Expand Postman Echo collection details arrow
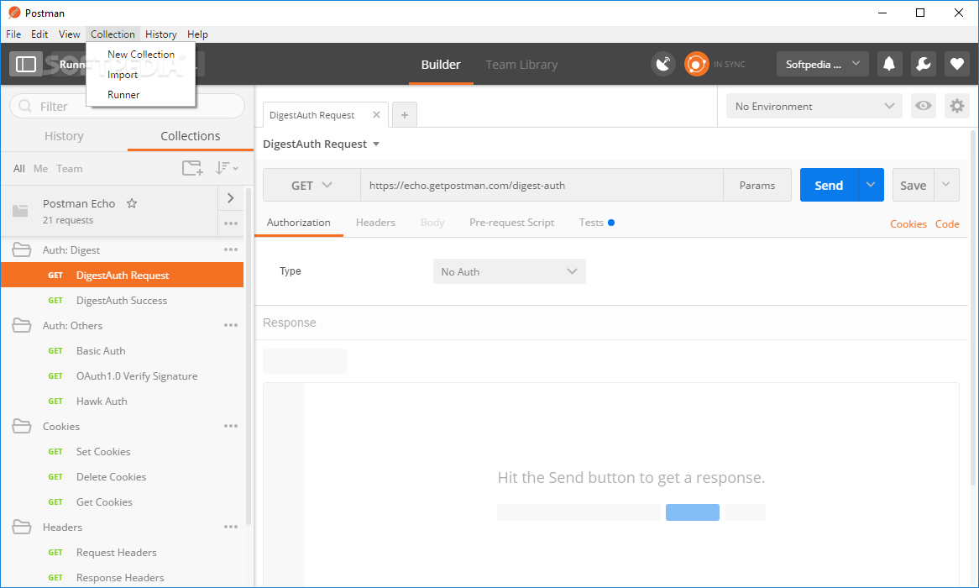979x588 pixels. 230,198
